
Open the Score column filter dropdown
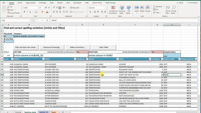[x=12, y=59]
